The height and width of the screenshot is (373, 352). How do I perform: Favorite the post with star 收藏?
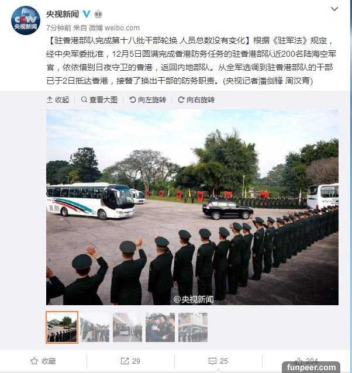tap(43, 361)
